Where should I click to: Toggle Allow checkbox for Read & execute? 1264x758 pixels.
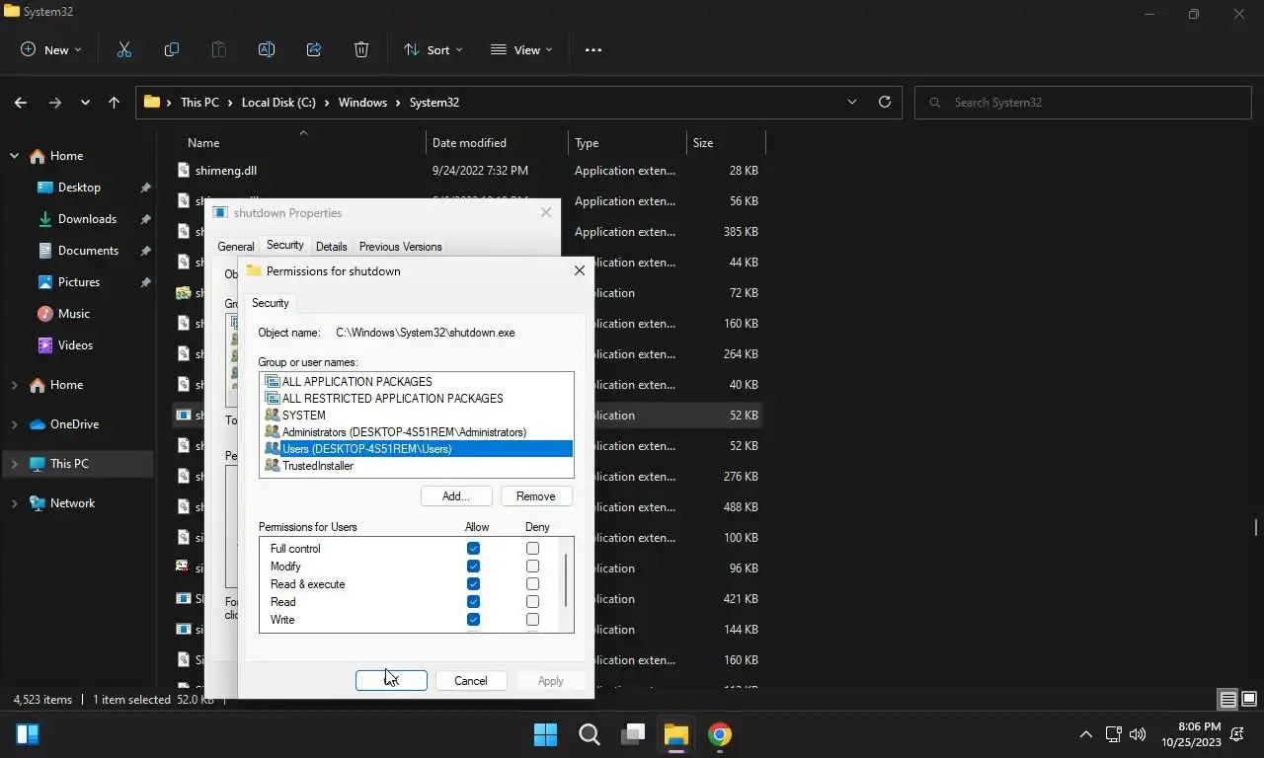[473, 583]
